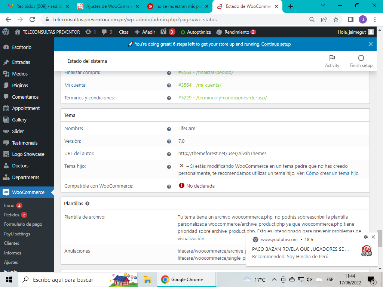Screen dimensions: 383x287
Task: Open Escritorio in the sidebar
Action: pyautogui.click(x=27, y=47)
